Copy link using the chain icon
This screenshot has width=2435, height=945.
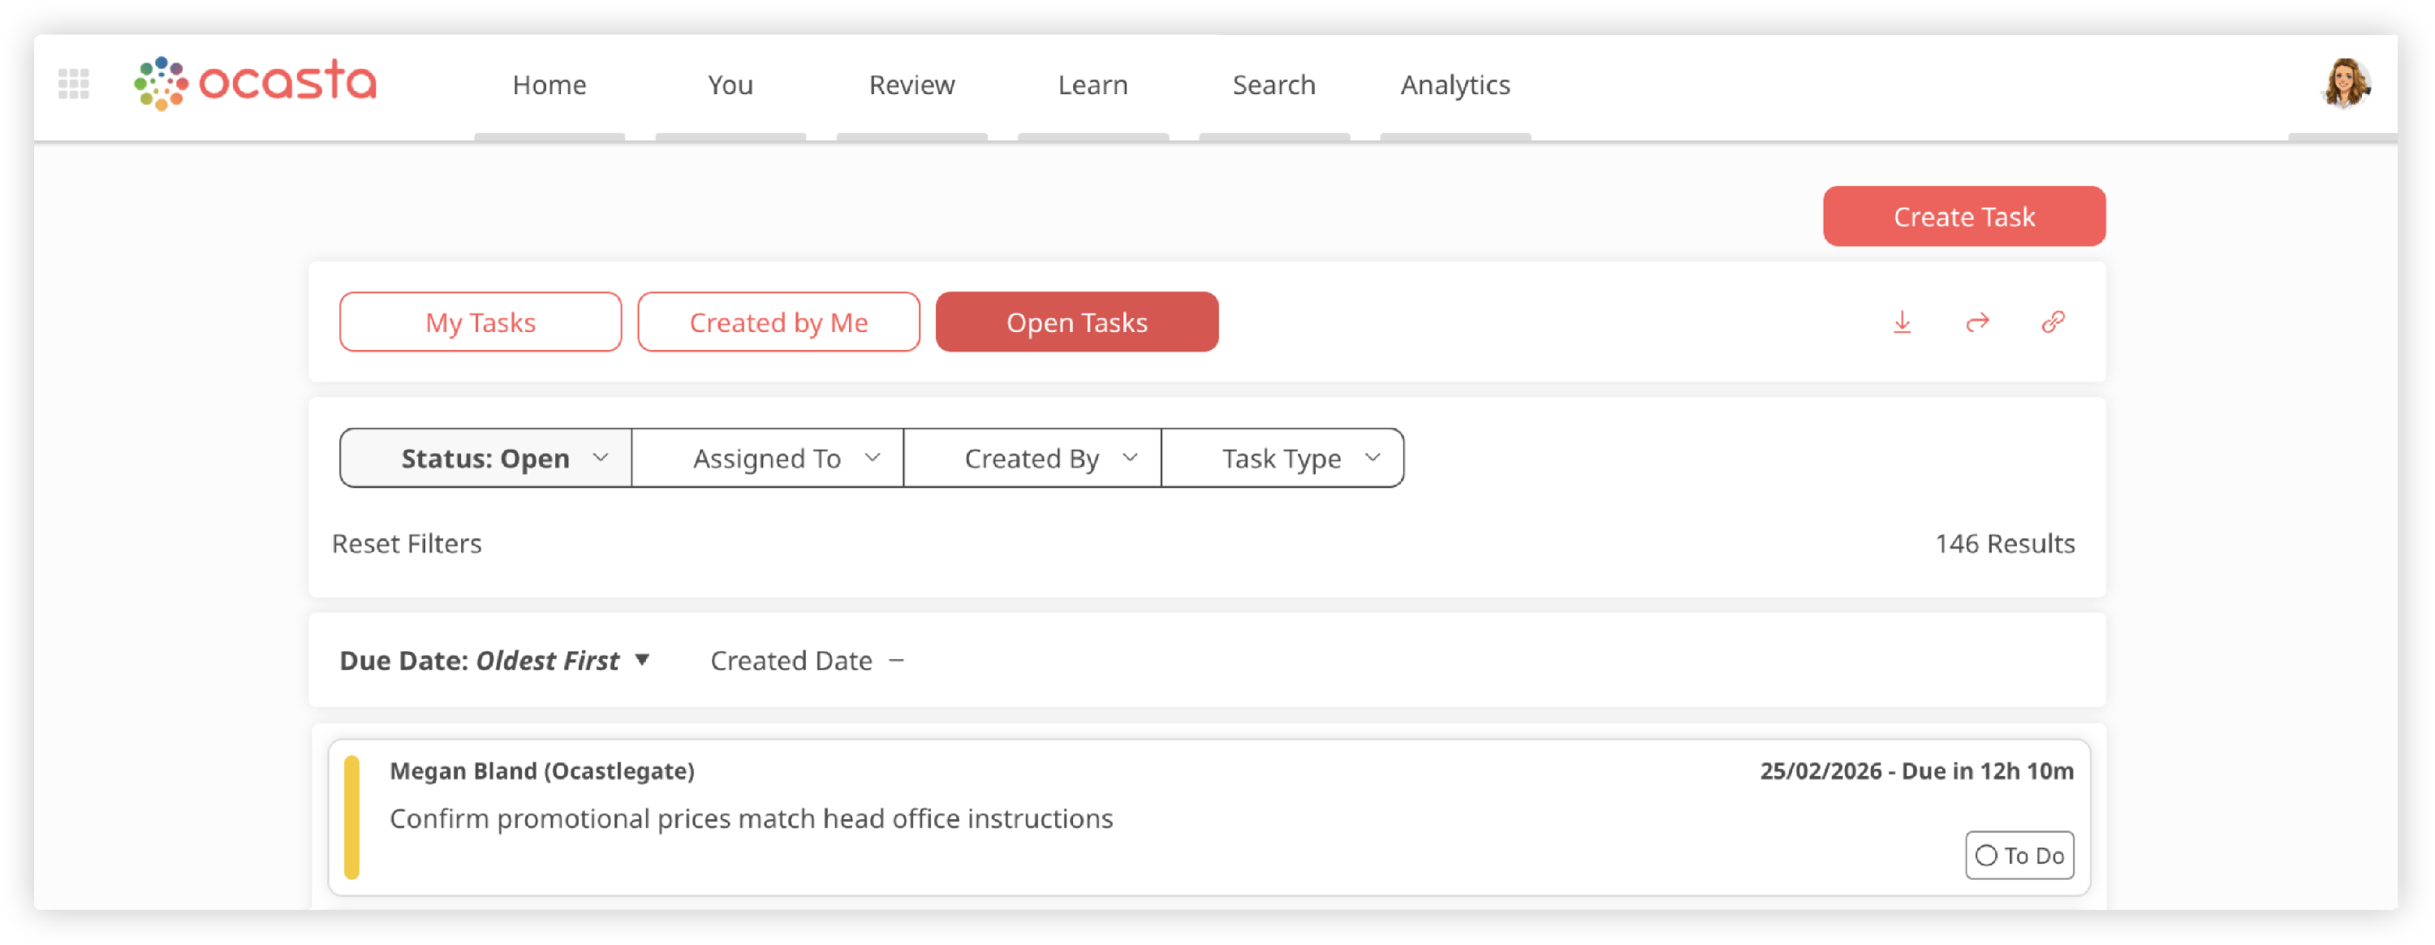click(2052, 322)
